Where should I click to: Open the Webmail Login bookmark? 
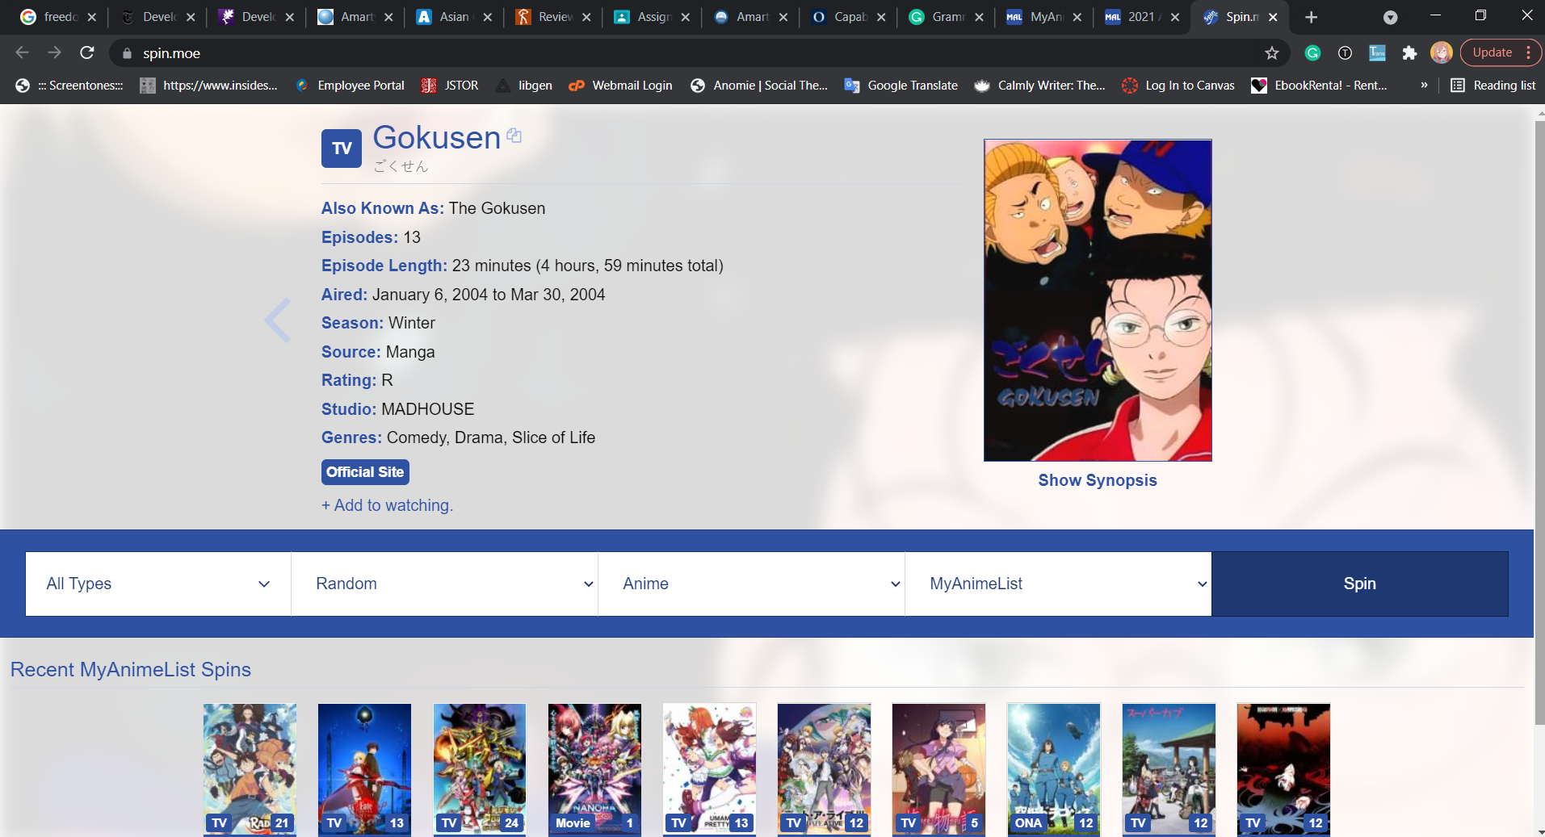620,85
